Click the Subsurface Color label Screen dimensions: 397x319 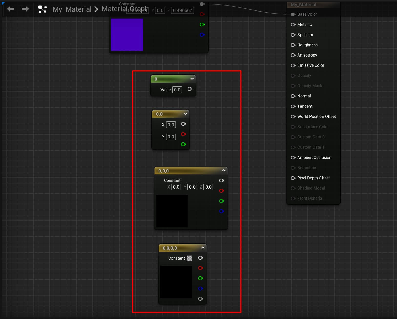click(313, 127)
